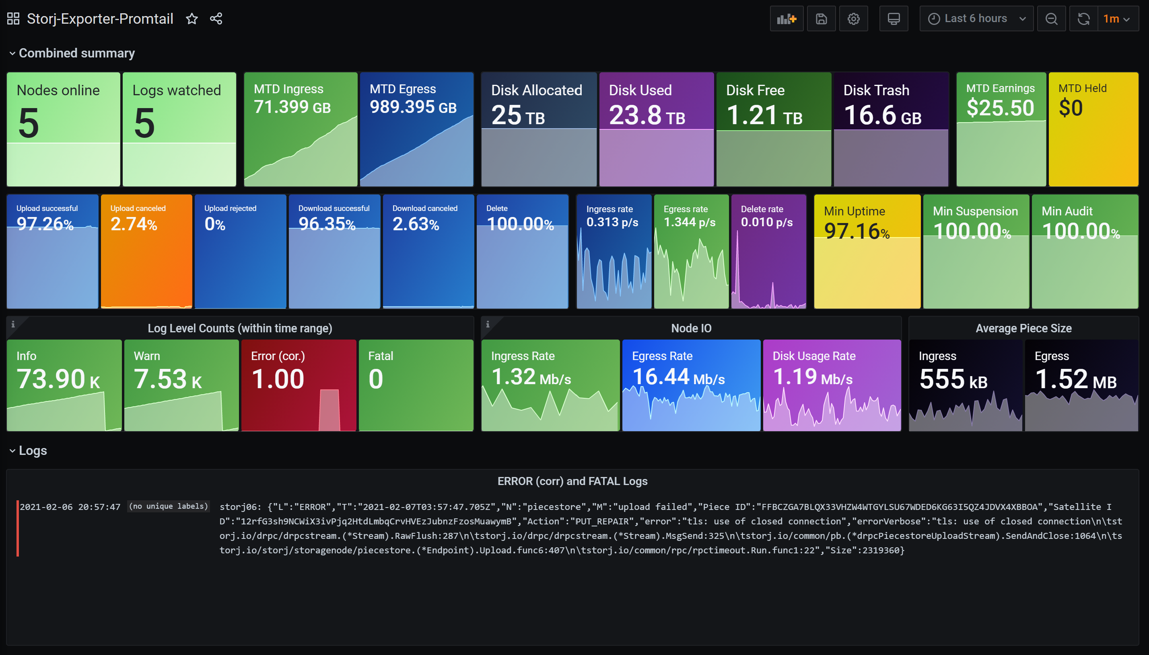The width and height of the screenshot is (1149, 655).
Task: Click the storj06 upload failed log message
Action: pyautogui.click(x=670, y=528)
